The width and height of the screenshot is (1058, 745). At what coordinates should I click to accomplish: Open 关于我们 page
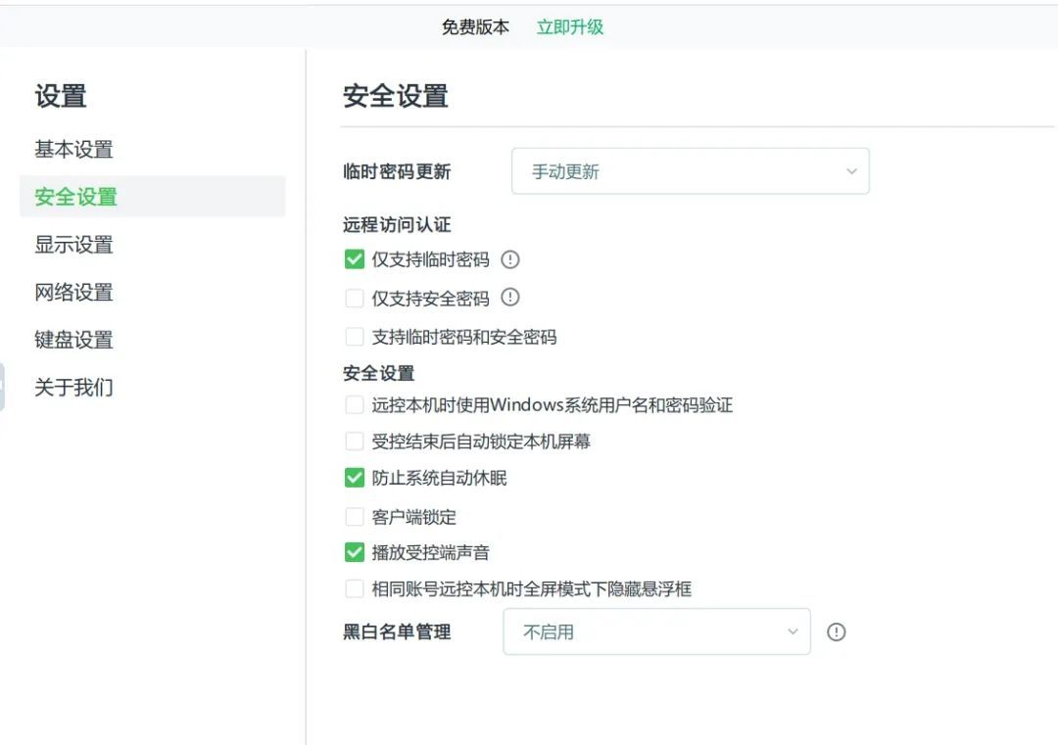74,387
